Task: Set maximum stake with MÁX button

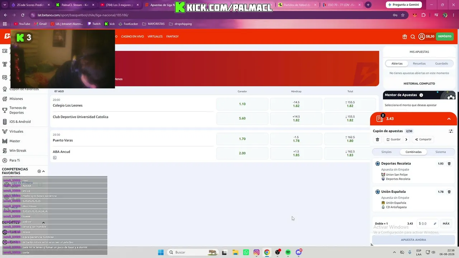Action: (x=446, y=224)
